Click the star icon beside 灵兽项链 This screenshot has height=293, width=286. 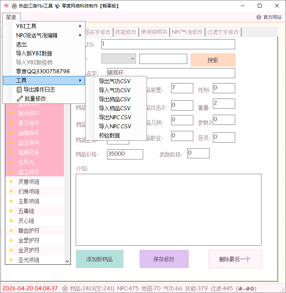tap(11, 182)
